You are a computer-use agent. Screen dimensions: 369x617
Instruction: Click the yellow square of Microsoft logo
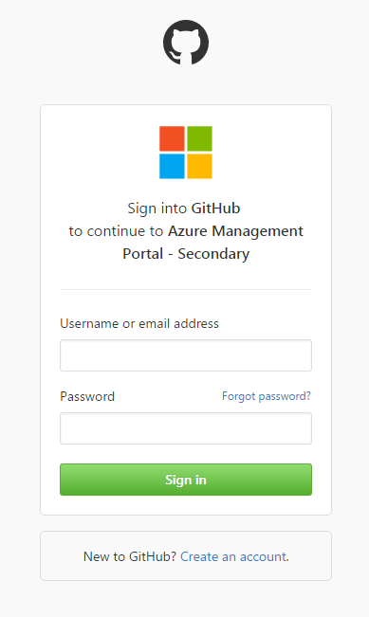pos(199,166)
